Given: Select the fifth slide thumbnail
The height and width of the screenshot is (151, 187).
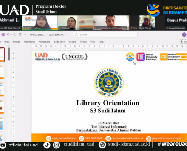Looking at the screenshot, I should coord(2,124).
